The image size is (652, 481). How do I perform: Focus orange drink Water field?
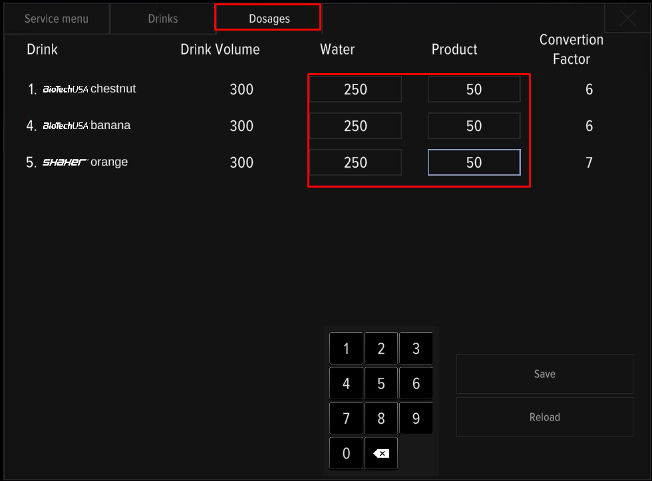point(355,162)
